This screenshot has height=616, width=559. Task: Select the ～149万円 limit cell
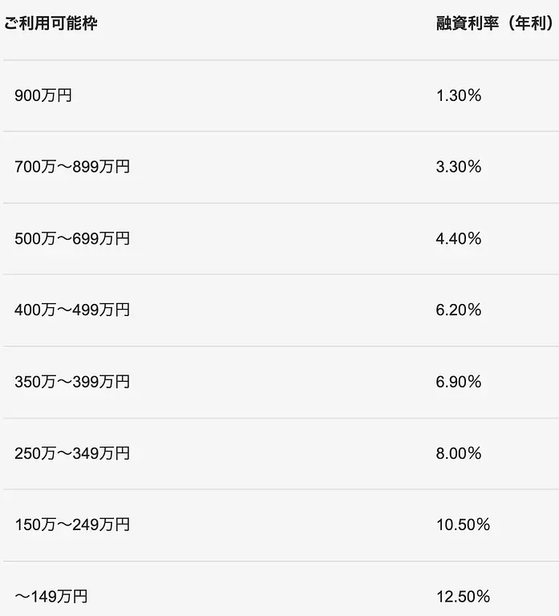51,597
